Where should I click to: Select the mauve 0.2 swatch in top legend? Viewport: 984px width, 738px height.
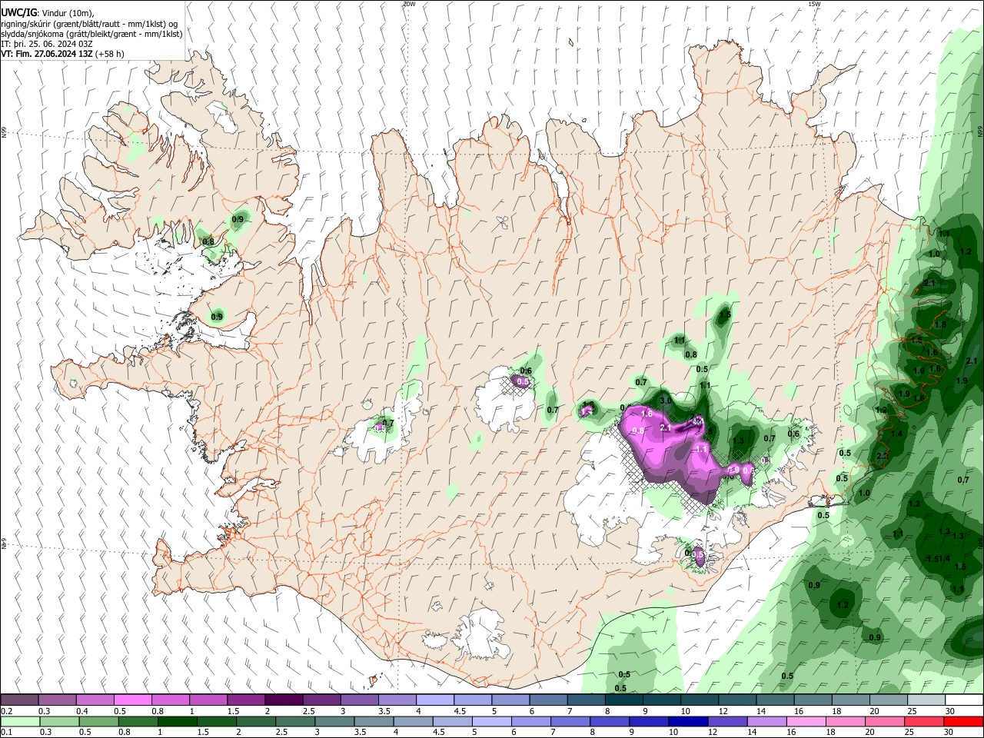pyautogui.click(x=19, y=700)
